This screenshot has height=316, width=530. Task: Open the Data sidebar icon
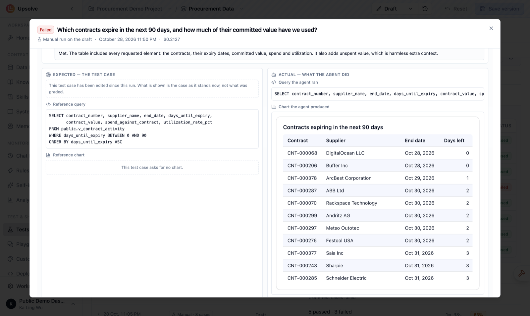[x=10, y=67]
